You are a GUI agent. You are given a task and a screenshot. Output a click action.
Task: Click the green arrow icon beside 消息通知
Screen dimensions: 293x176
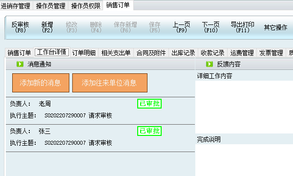(x=20, y=64)
